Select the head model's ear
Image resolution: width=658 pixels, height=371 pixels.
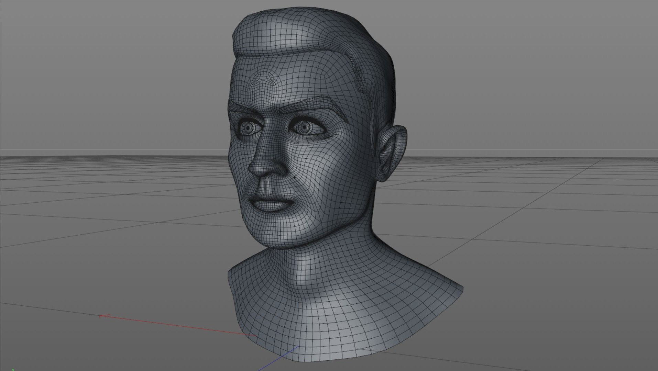pos(393,153)
